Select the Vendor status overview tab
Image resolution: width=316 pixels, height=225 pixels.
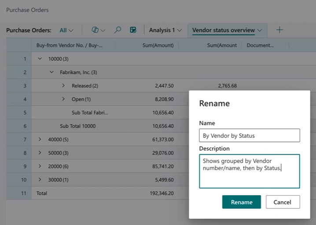(x=224, y=30)
